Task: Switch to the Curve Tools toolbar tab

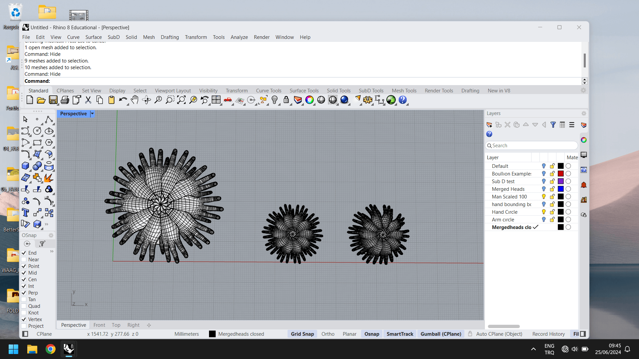Action: [269, 91]
